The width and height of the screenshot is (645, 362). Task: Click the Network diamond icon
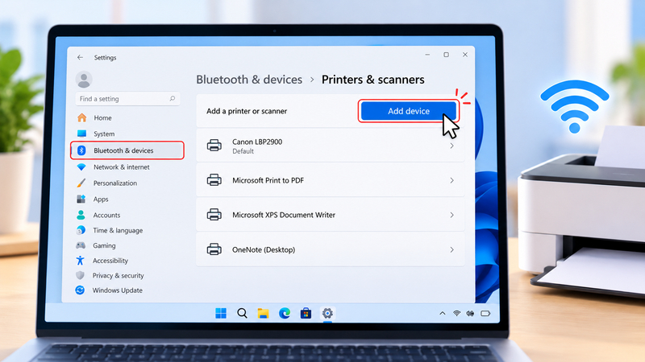pos(81,167)
